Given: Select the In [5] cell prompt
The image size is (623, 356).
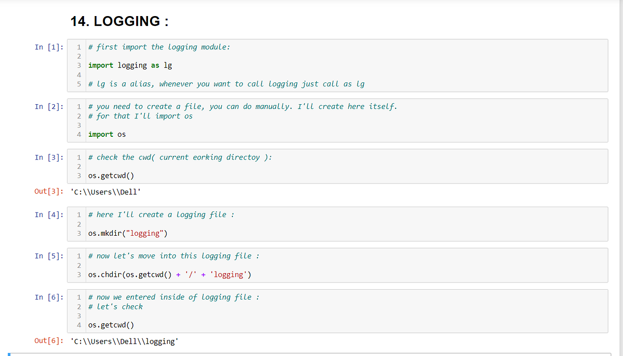Looking at the screenshot, I should tap(49, 256).
